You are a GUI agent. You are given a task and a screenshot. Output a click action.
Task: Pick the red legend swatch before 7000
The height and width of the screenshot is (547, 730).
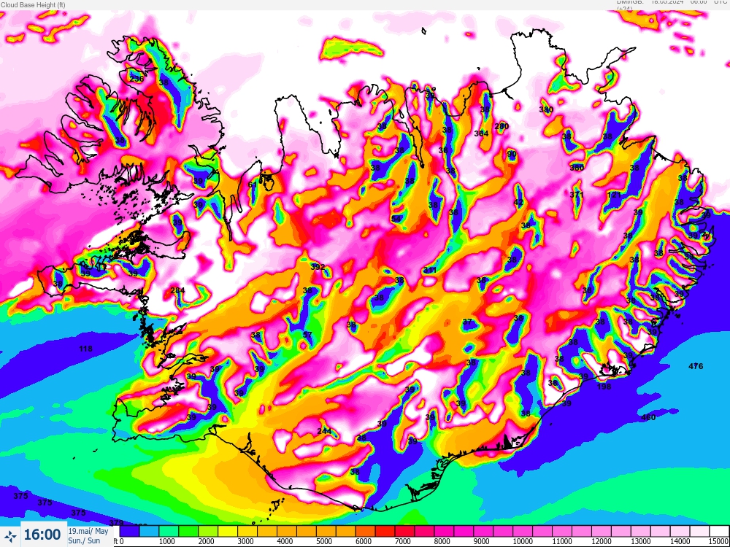pyautogui.click(x=385, y=531)
